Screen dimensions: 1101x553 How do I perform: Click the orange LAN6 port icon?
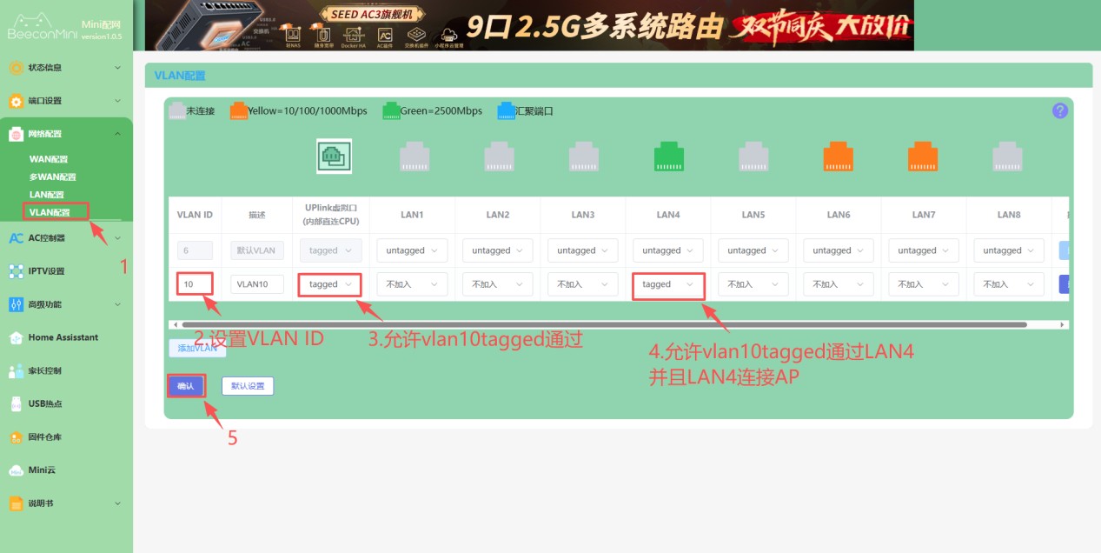click(x=839, y=157)
